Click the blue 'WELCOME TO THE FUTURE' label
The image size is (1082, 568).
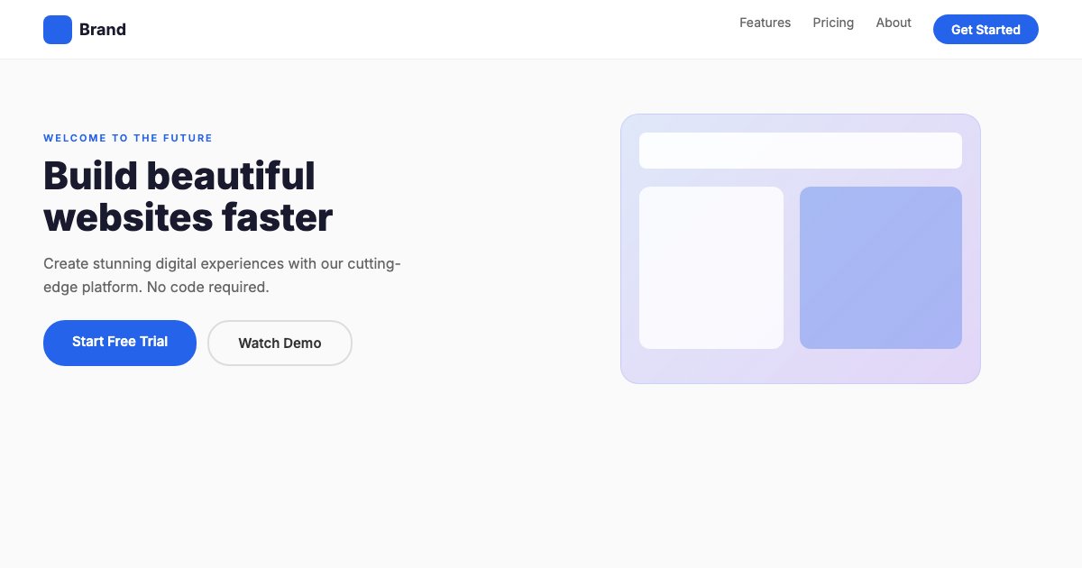(x=128, y=138)
